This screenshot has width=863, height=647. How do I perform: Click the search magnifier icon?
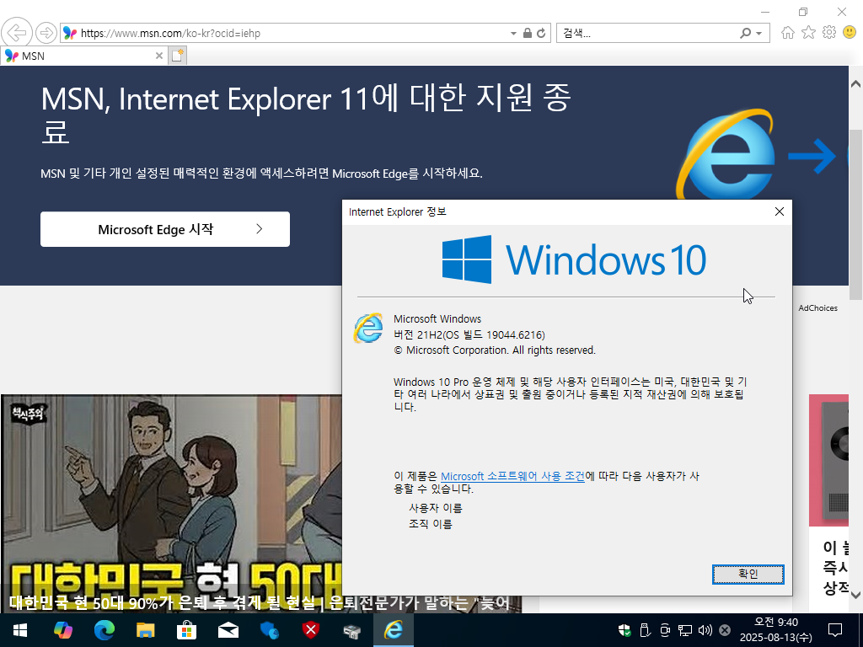point(745,33)
